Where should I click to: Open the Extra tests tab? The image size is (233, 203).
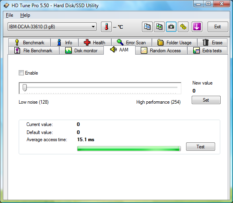208,51
